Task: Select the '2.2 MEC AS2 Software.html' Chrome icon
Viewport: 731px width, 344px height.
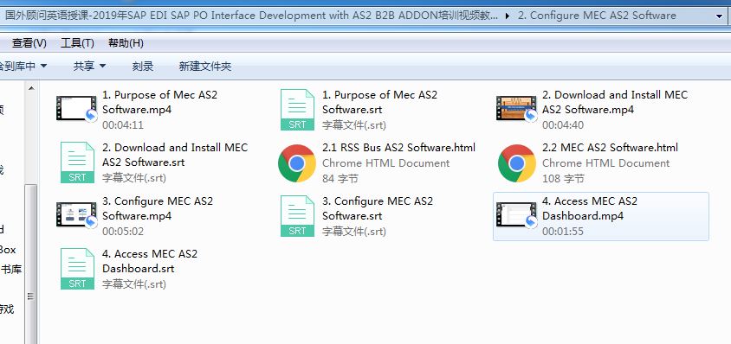Action: click(x=516, y=162)
